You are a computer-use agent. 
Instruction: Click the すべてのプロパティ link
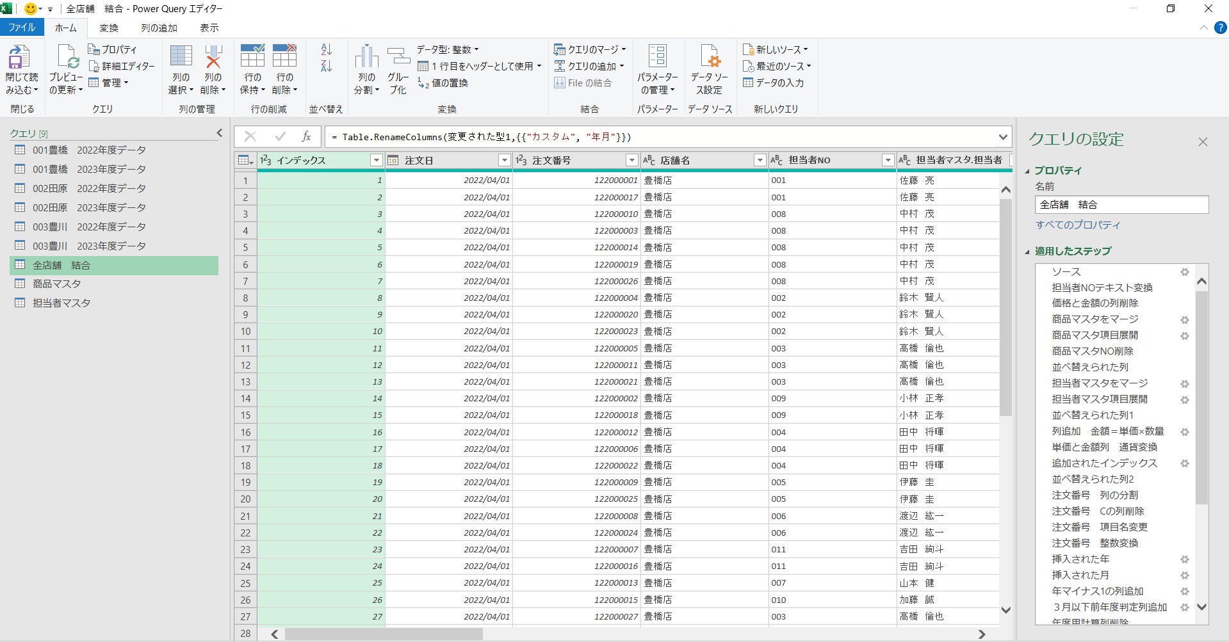pos(1078,225)
